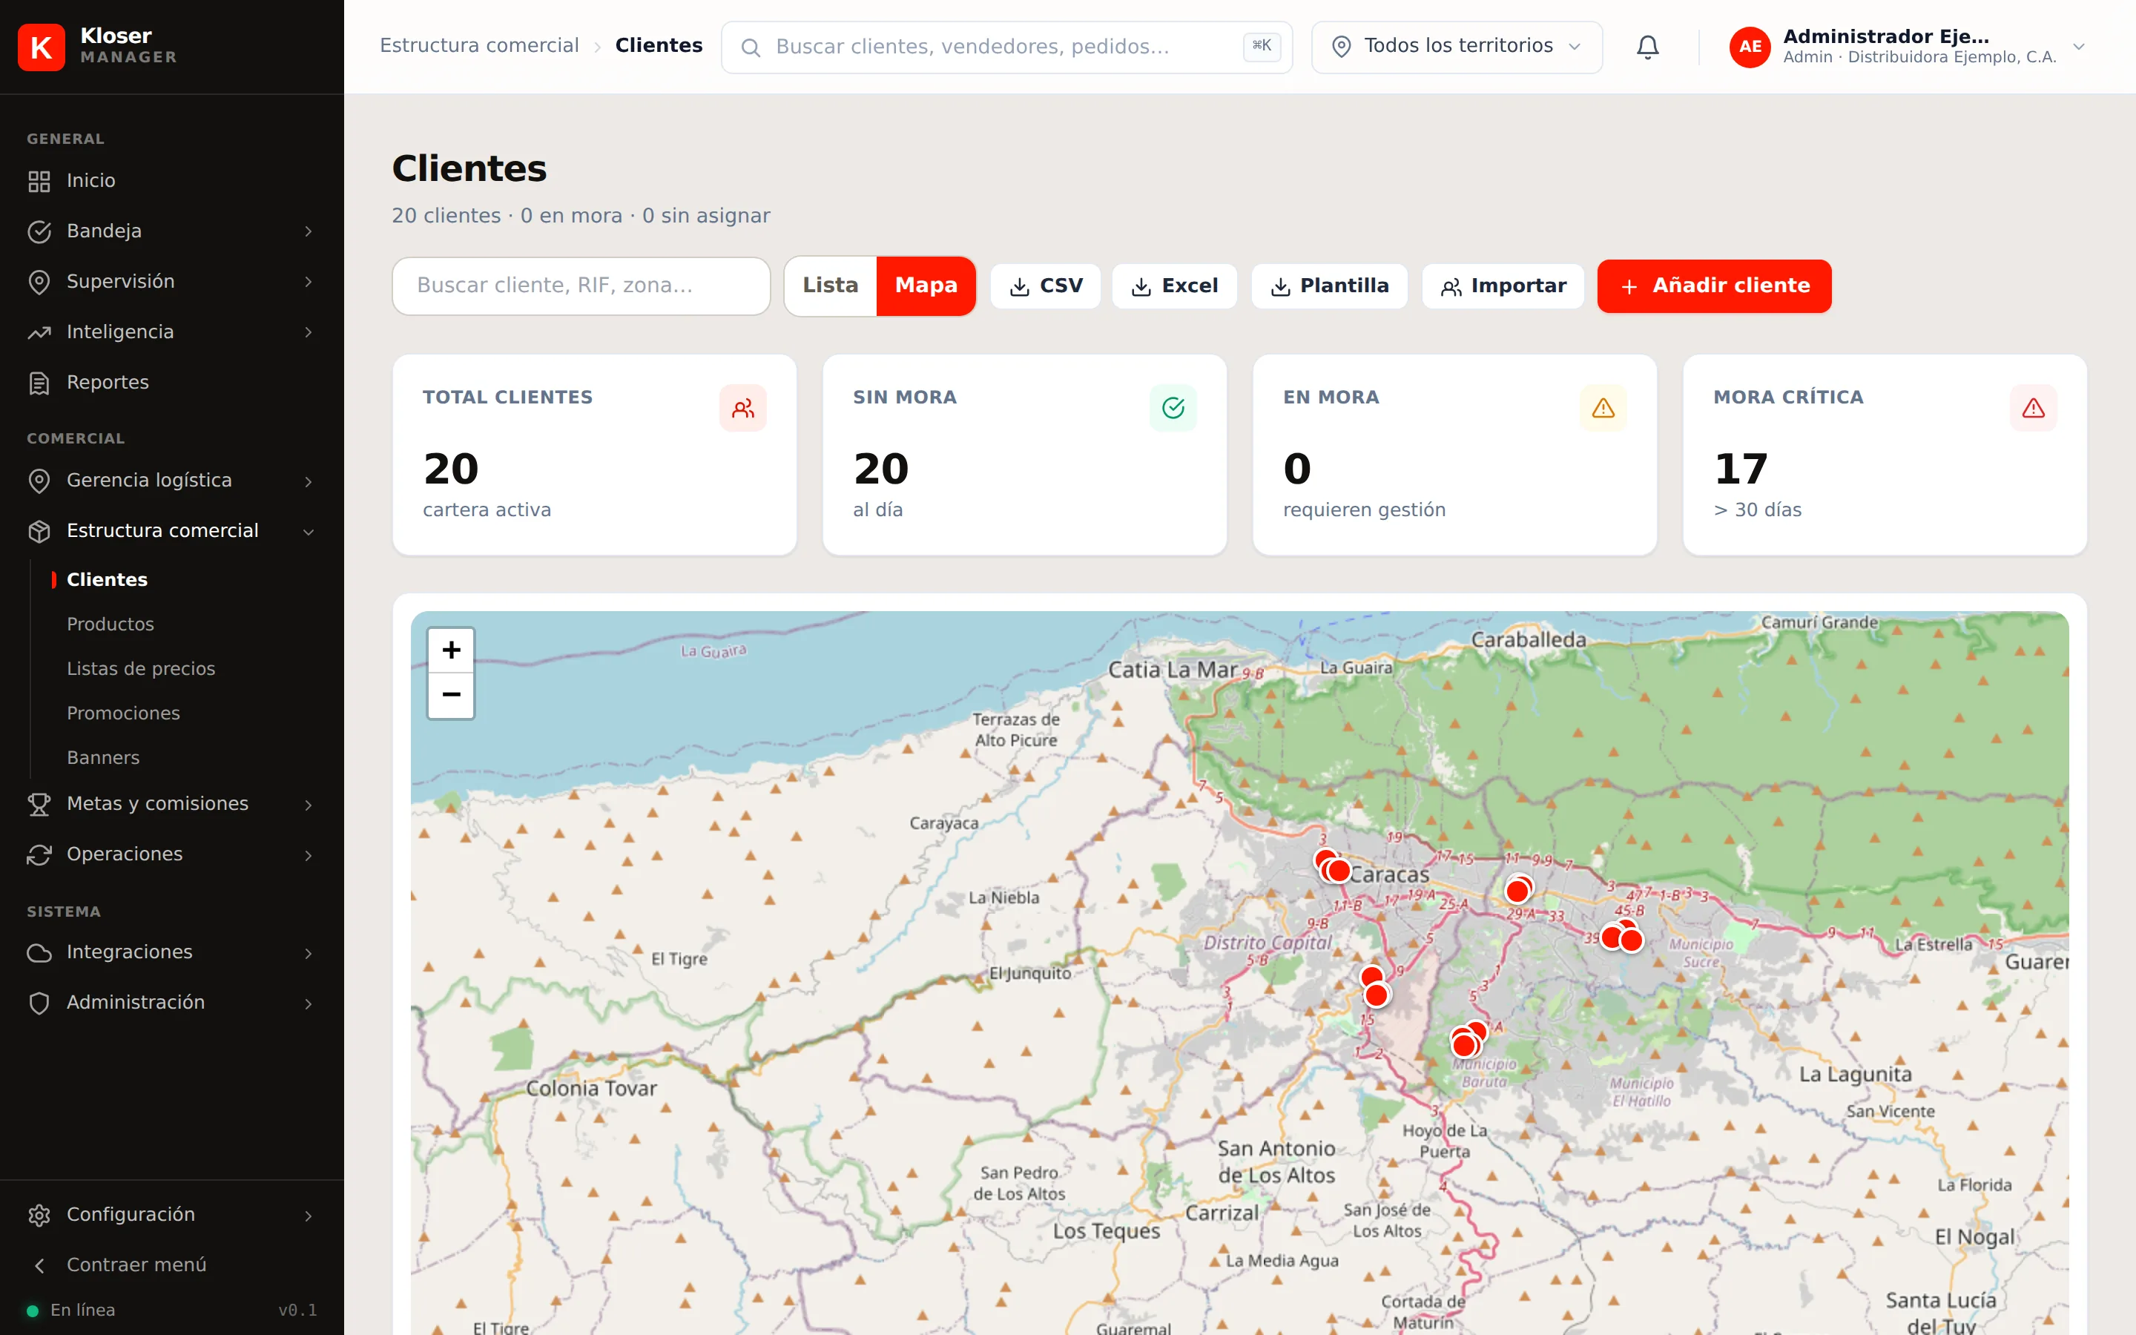This screenshot has width=2136, height=1335.
Task: Switch to Lista view
Action: tap(831, 286)
